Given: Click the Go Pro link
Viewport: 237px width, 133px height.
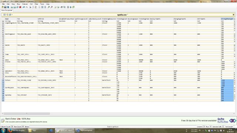Looking at the screenshot, I should [221, 119].
